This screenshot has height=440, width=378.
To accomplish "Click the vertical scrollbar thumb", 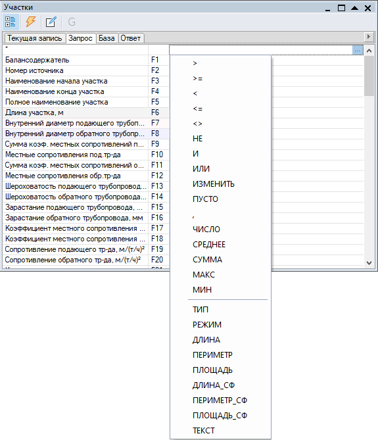I will tap(369, 76).
